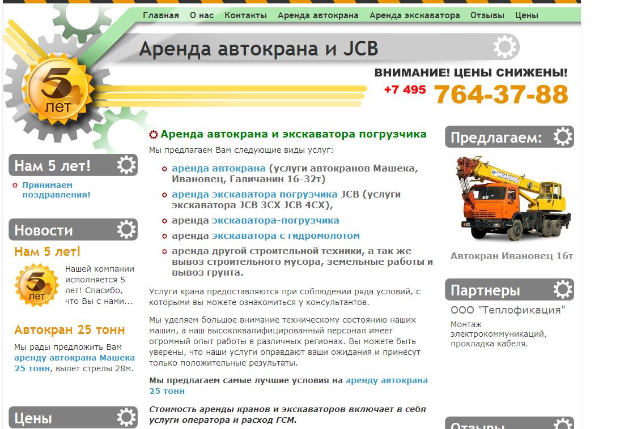637x429 pixels.
Task: Follow аренду автокрана Машека 25 тонн link
Action: pos(74,363)
